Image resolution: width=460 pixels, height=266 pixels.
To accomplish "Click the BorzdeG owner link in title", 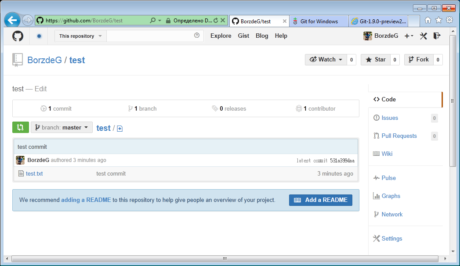I will point(44,60).
